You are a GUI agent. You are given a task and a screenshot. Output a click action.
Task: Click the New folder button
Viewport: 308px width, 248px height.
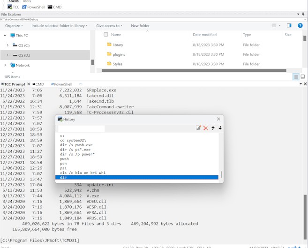point(140,26)
